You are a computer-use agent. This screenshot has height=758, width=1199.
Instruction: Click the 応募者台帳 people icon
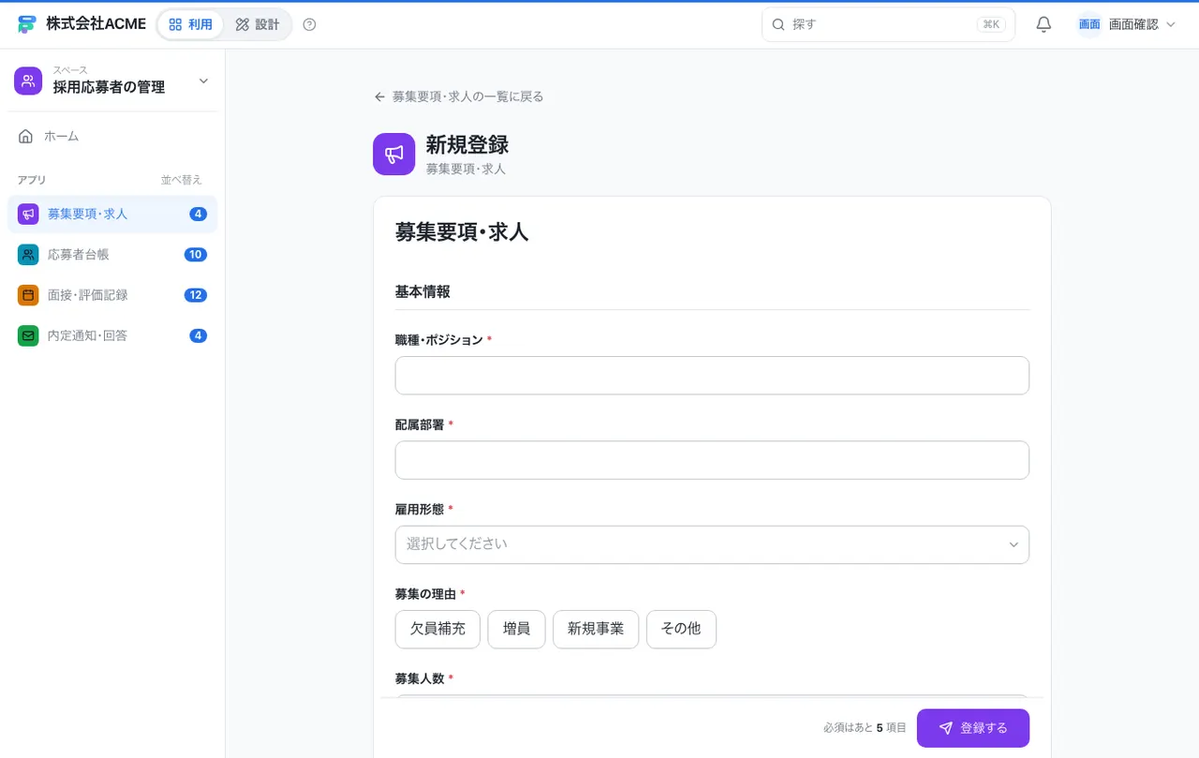pyautogui.click(x=28, y=254)
